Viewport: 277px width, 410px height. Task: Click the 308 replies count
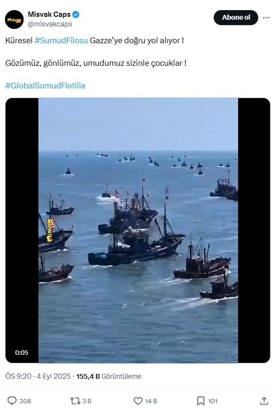pyautogui.click(x=25, y=401)
